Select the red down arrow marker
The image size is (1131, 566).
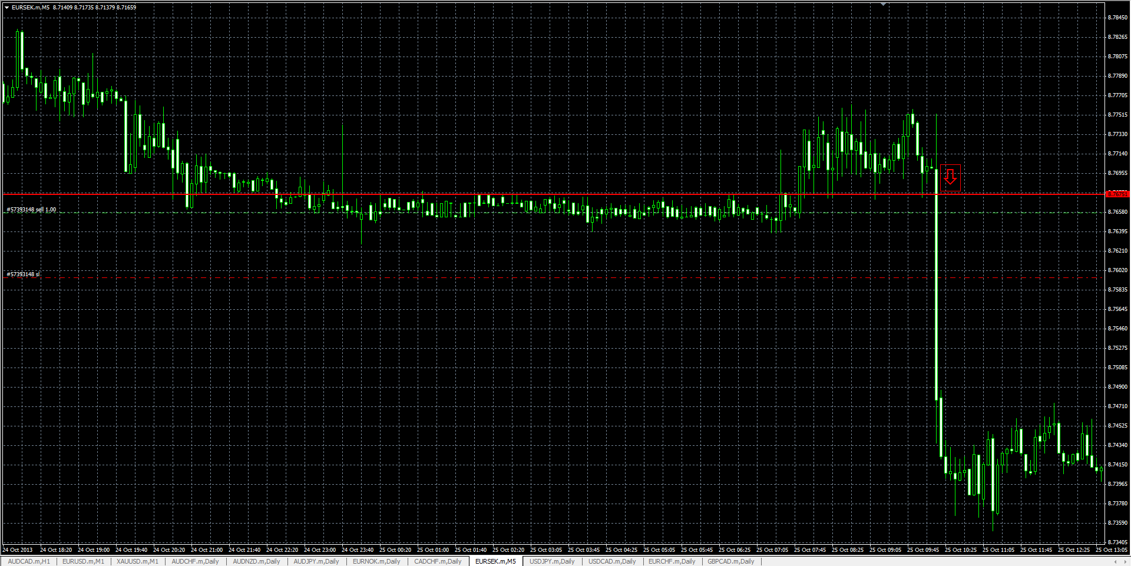(x=950, y=177)
